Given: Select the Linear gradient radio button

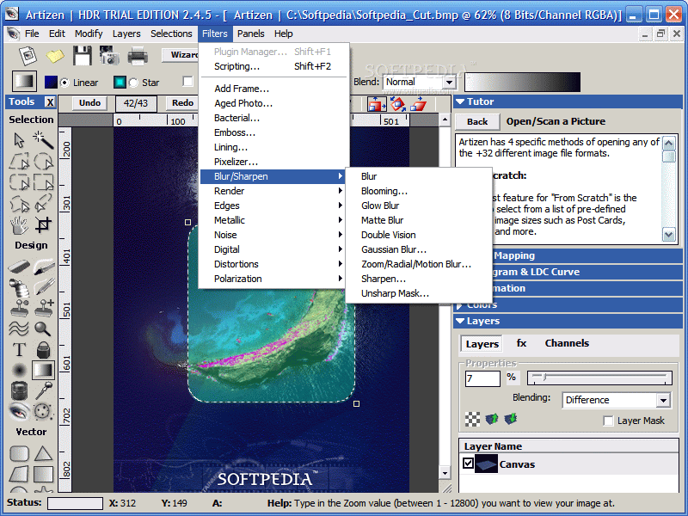Looking at the screenshot, I should coord(65,83).
